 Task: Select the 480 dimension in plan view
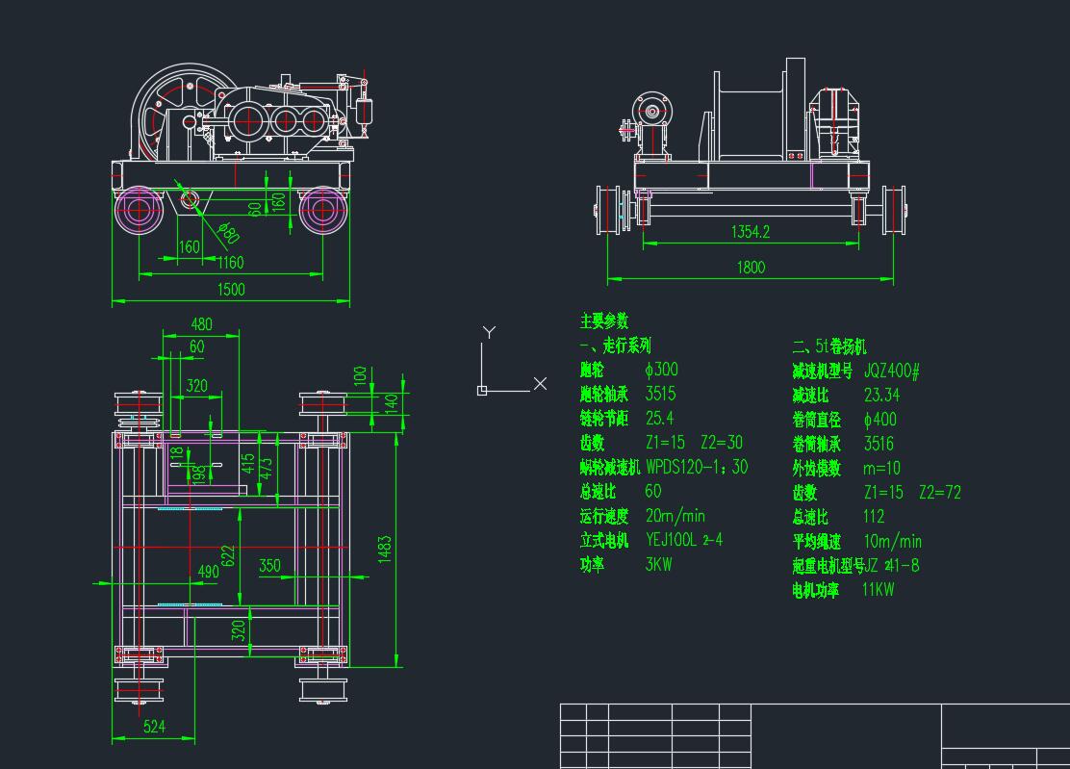tap(201, 324)
